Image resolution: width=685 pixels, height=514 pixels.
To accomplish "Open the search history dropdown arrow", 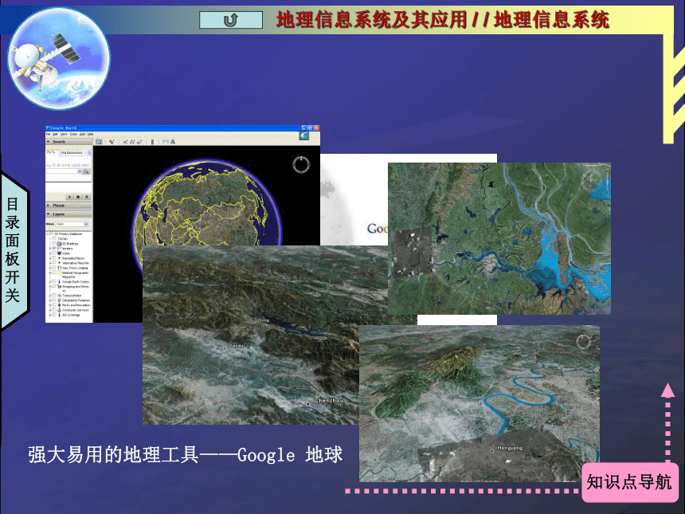I will (79, 171).
